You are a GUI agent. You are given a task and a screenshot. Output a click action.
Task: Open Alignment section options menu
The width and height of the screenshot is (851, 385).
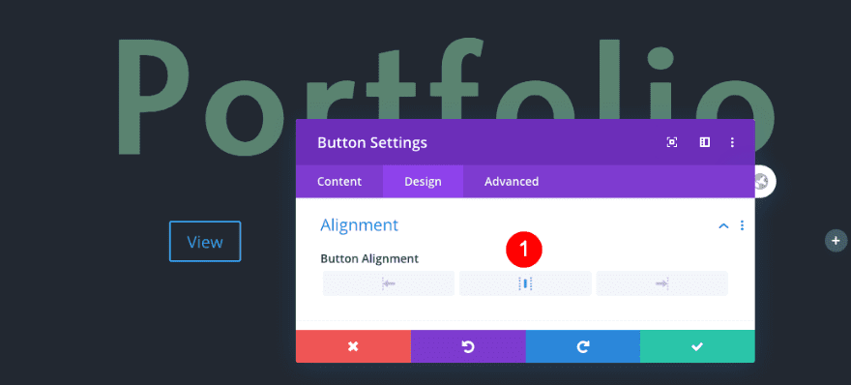[742, 225]
